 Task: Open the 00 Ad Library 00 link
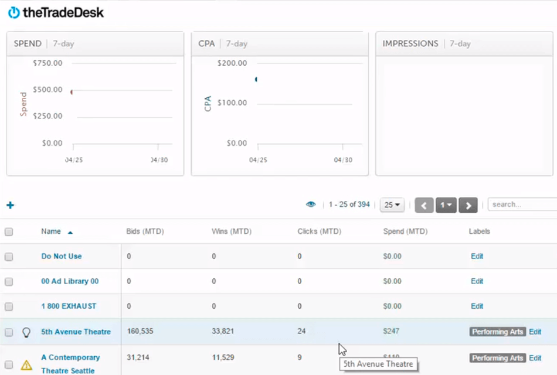(x=70, y=281)
